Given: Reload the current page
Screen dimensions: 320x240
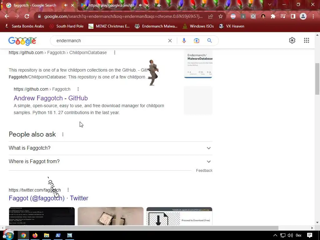Looking at the screenshot, I should coord(27,16).
